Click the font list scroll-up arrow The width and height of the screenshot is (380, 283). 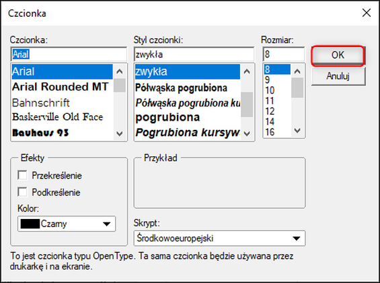[120, 71]
